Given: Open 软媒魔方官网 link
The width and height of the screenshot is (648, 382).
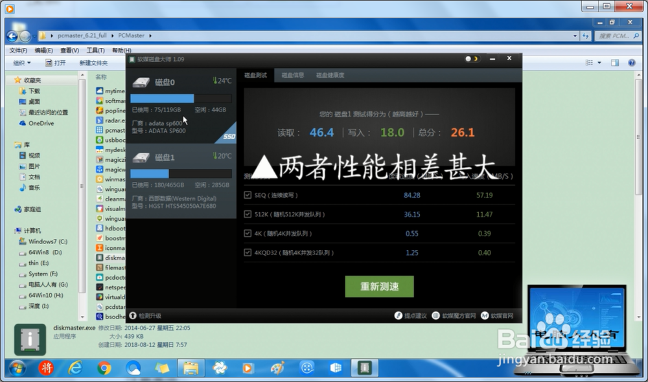Looking at the screenshot, I should 454,315.
